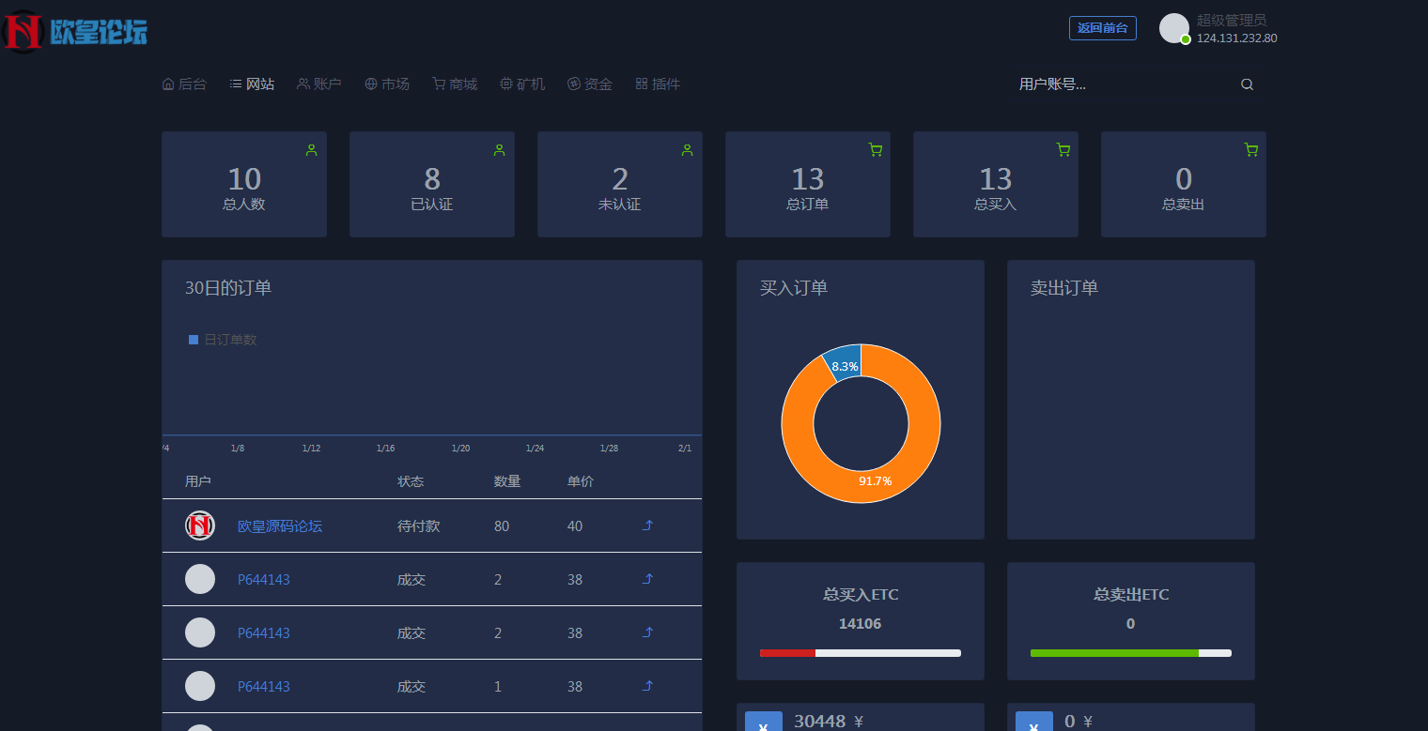Click the search magnifier icon beside 用户账号
This screenshot has height=731, width=1428.
(1247, 84)
